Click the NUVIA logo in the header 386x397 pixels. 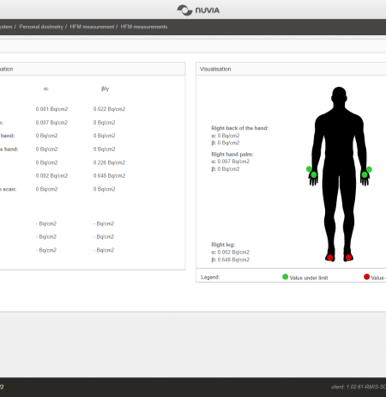[x=198, y=10]
